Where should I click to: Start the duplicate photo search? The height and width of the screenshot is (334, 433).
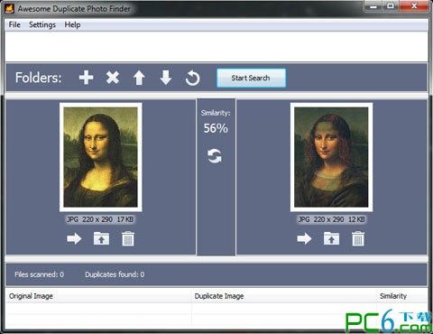(x=251, y=78)
